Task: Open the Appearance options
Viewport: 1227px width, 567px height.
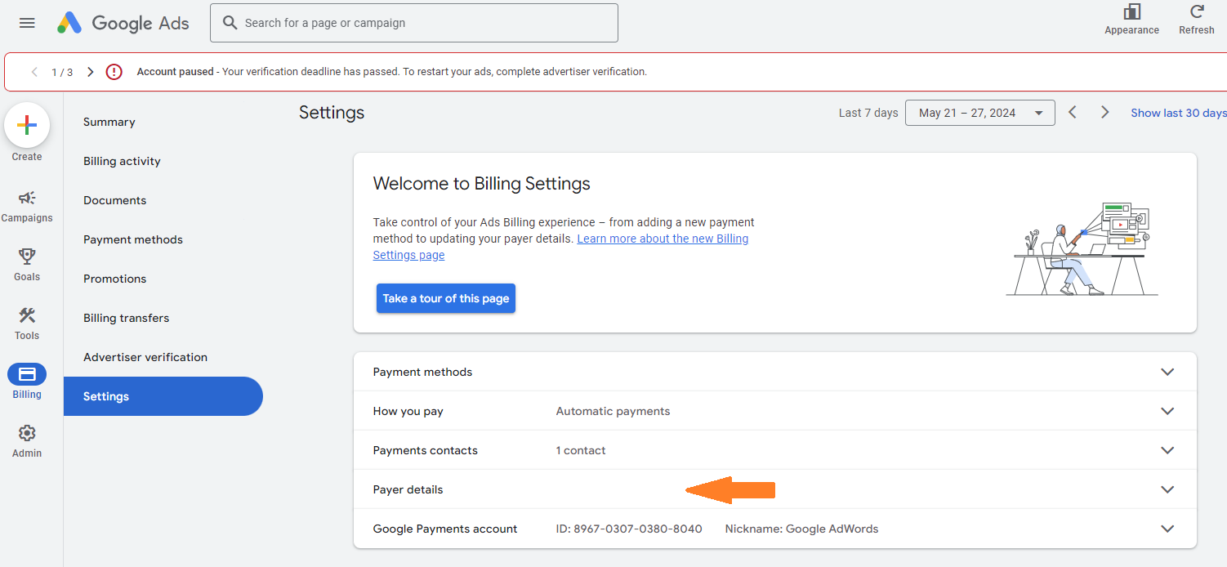Action: pyautogui.click(x=1131, y=20)
